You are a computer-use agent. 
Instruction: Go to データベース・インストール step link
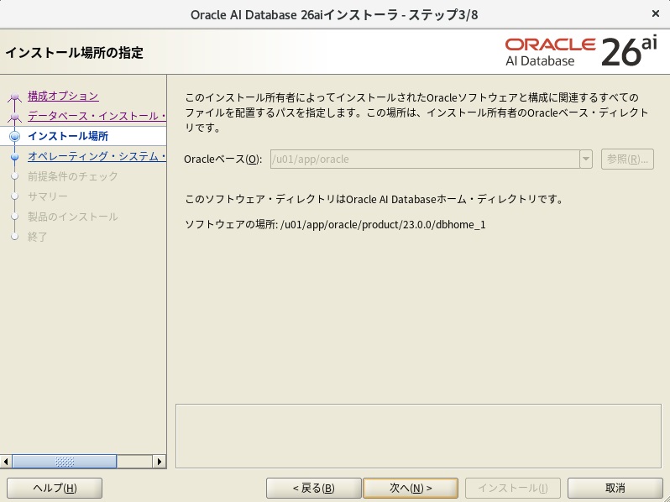97,116
